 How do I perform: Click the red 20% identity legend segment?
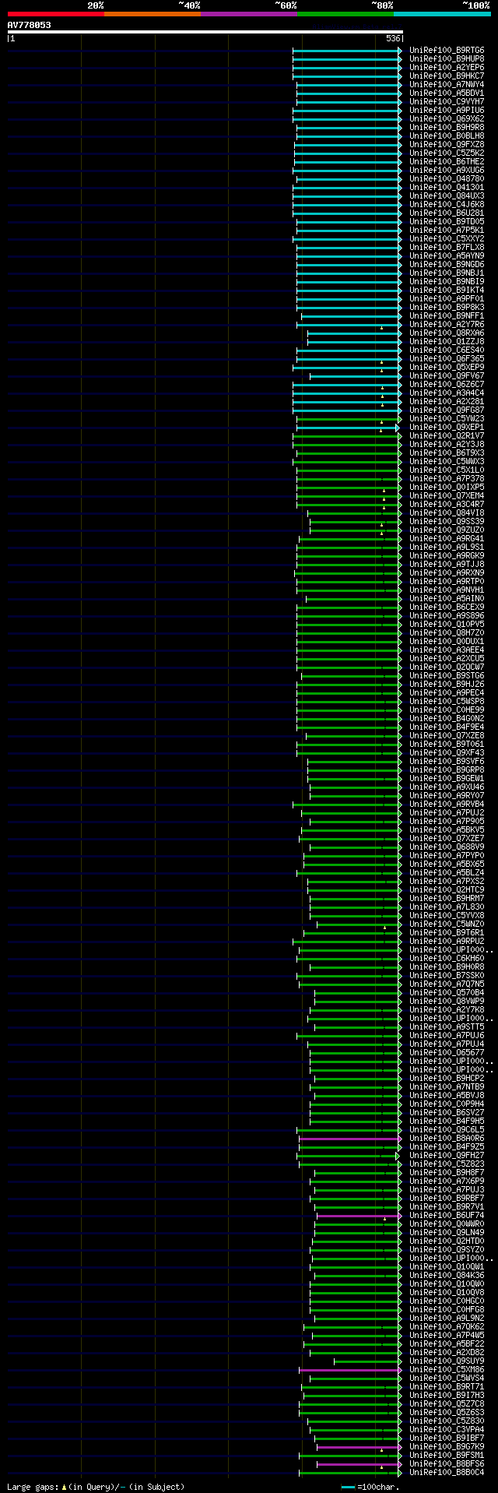56,14
